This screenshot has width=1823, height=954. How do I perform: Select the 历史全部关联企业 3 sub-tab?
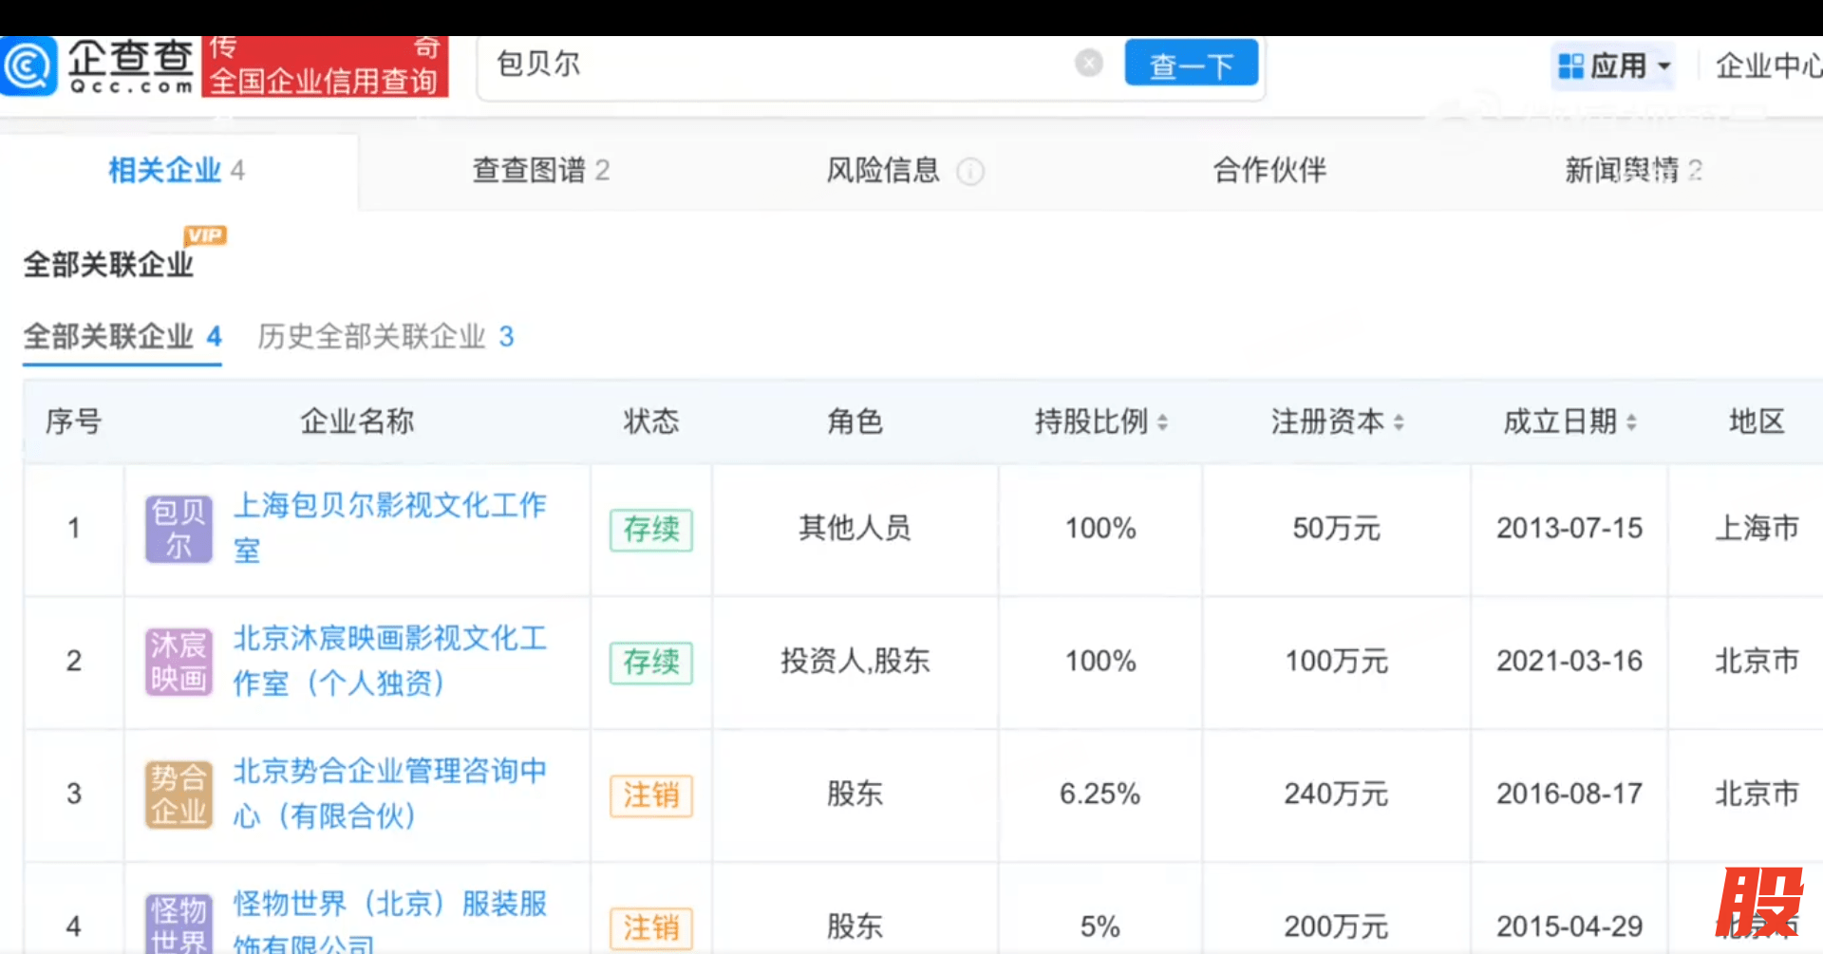click(x=385, y=337)
